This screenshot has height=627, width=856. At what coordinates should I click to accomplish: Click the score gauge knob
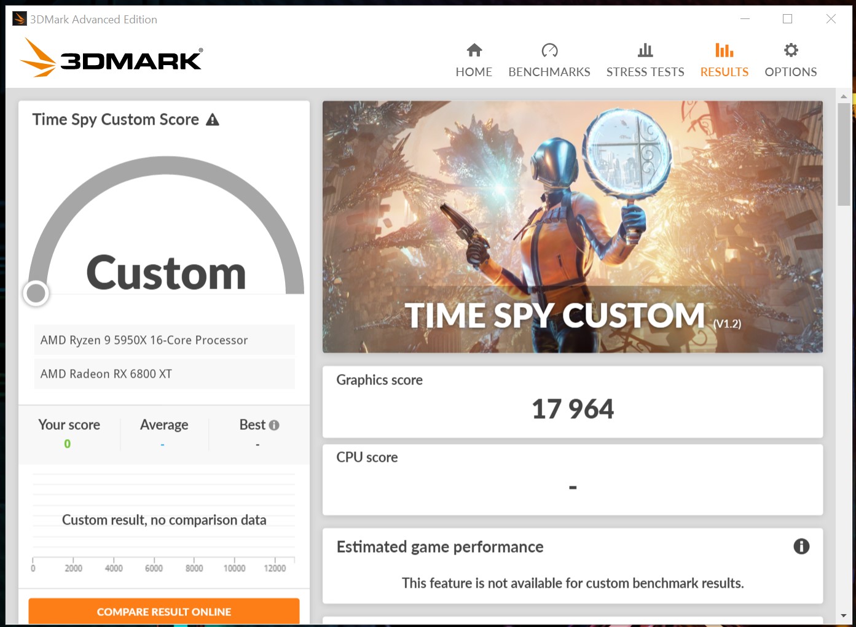(x=36, y=293)
